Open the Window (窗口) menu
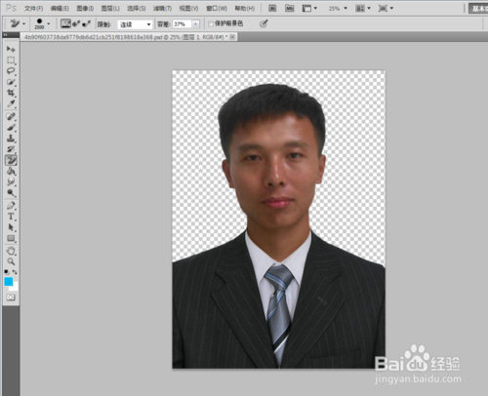The height and width of the screenshot is (396, 488). 217,8
